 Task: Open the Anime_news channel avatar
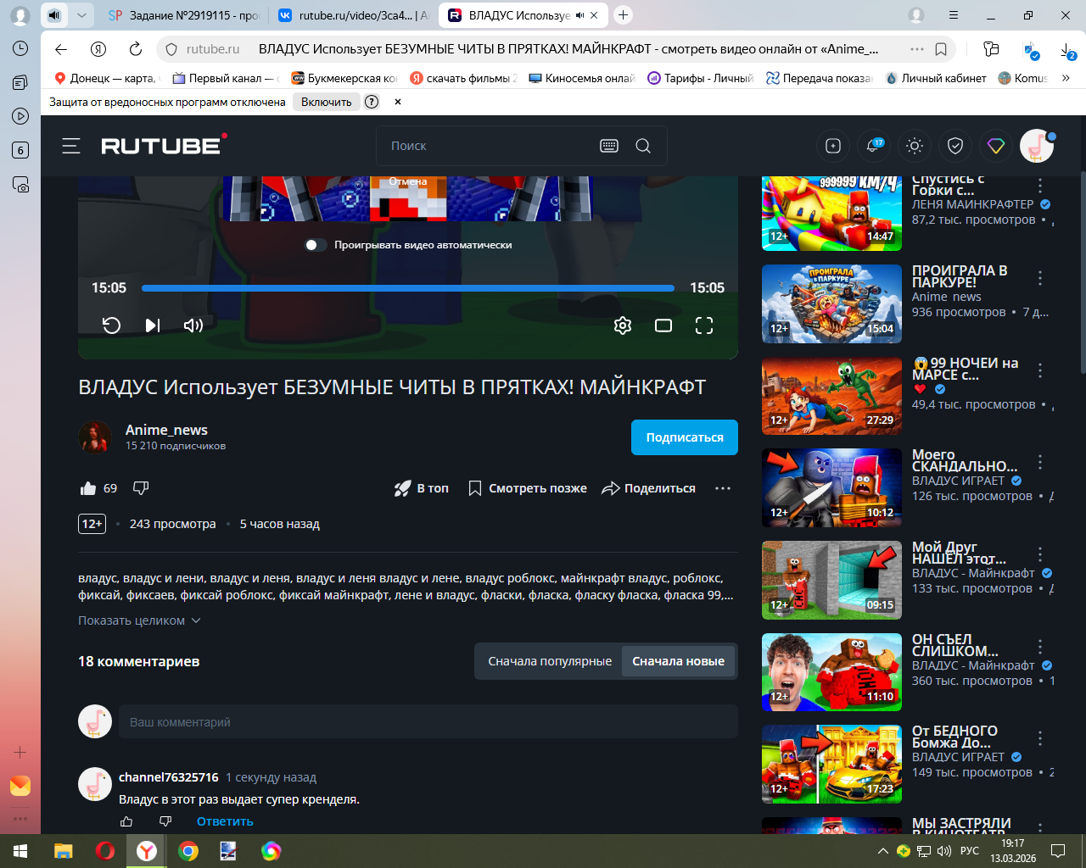[x=95, y=437]
